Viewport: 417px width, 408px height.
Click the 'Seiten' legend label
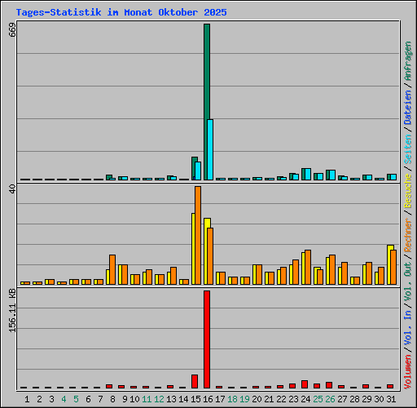tap(408, 149)
